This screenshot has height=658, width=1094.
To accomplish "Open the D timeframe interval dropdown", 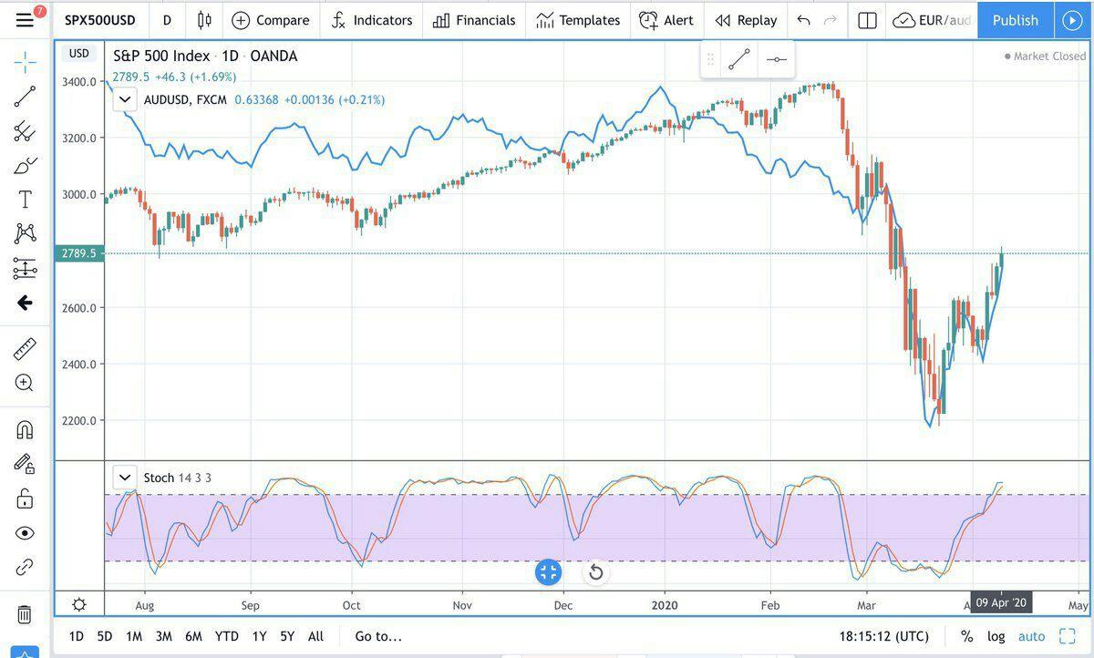I will click(167, 20).
